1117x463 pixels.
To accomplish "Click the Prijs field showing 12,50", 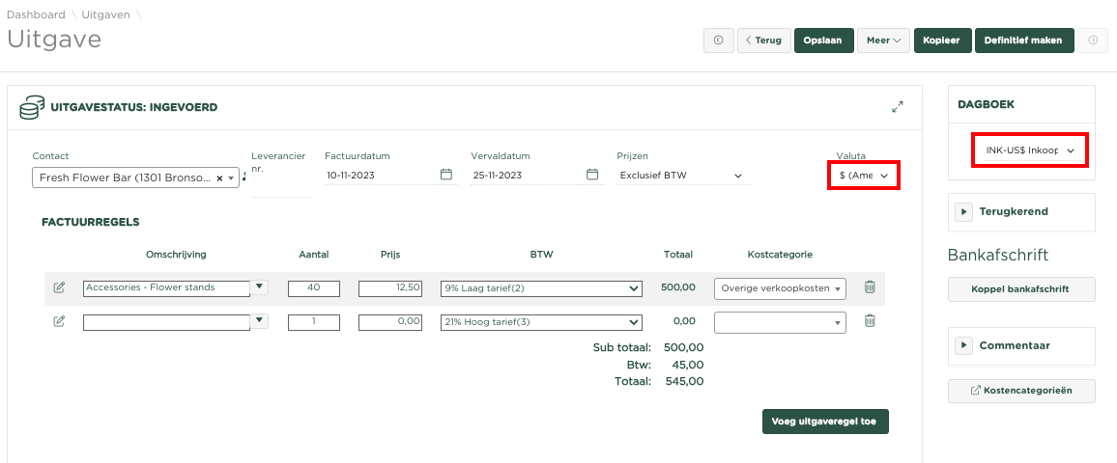I will point(390,287).
